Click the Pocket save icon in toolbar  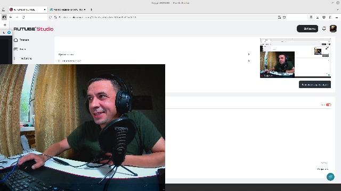coord(311,17)
